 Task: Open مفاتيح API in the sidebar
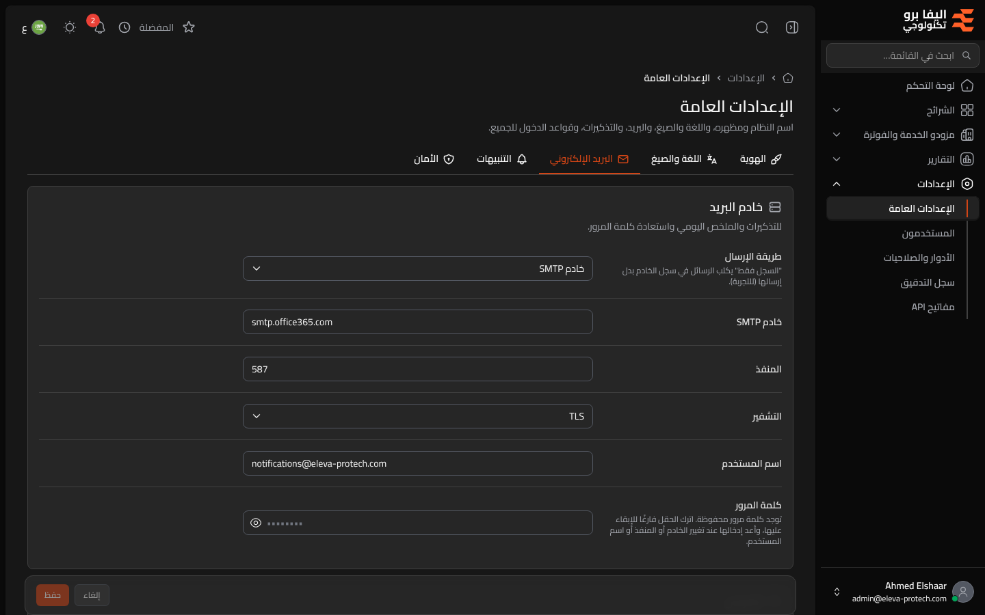(903, 307)
